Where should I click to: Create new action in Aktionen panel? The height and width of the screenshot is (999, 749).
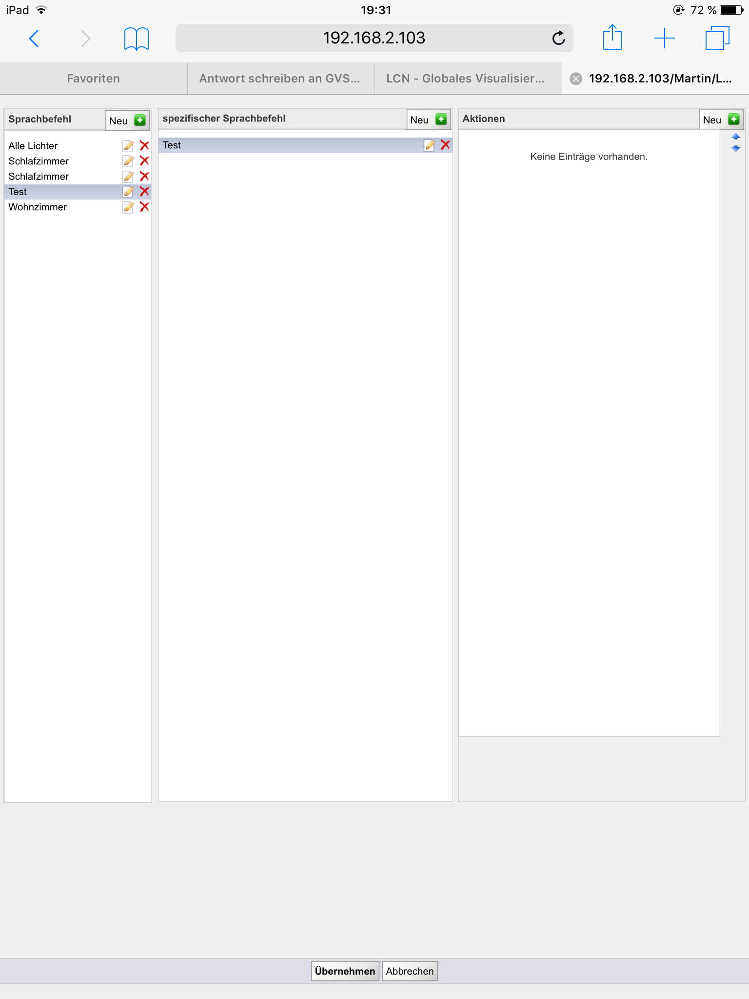[721, 120]
